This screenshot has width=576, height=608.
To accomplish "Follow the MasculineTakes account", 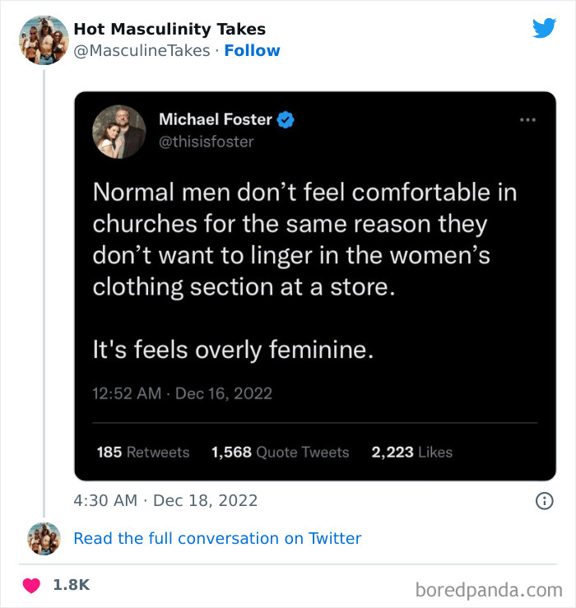I will [x=252, y=50].
